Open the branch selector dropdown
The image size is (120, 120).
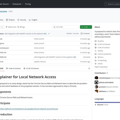pyautogui.click(x=2, y=27)
